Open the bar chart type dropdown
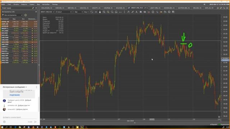The width and height of the screenshot is (230, 129). point(78,12)
